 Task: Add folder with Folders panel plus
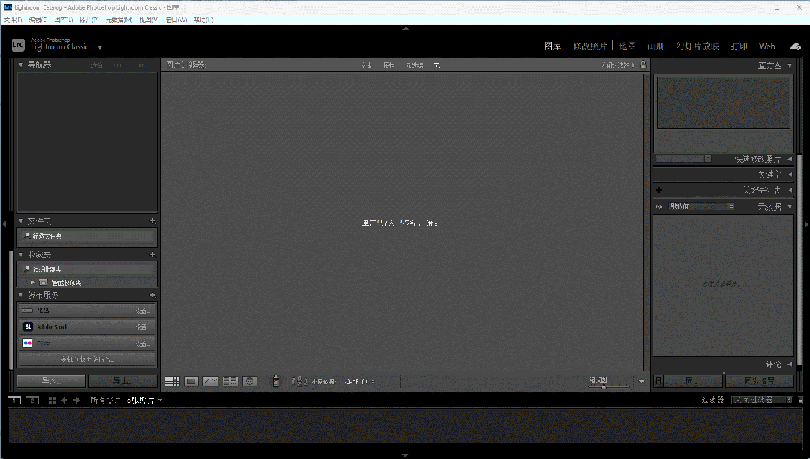tap(152, 221)
